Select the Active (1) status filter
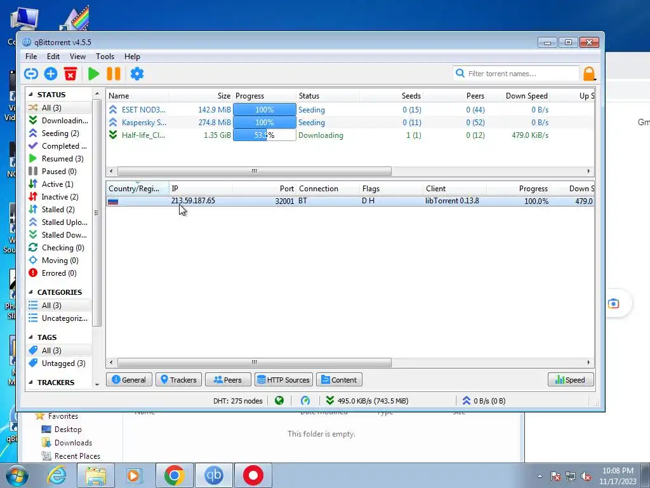The image size is (650, 488). click(x=59, y=184)
